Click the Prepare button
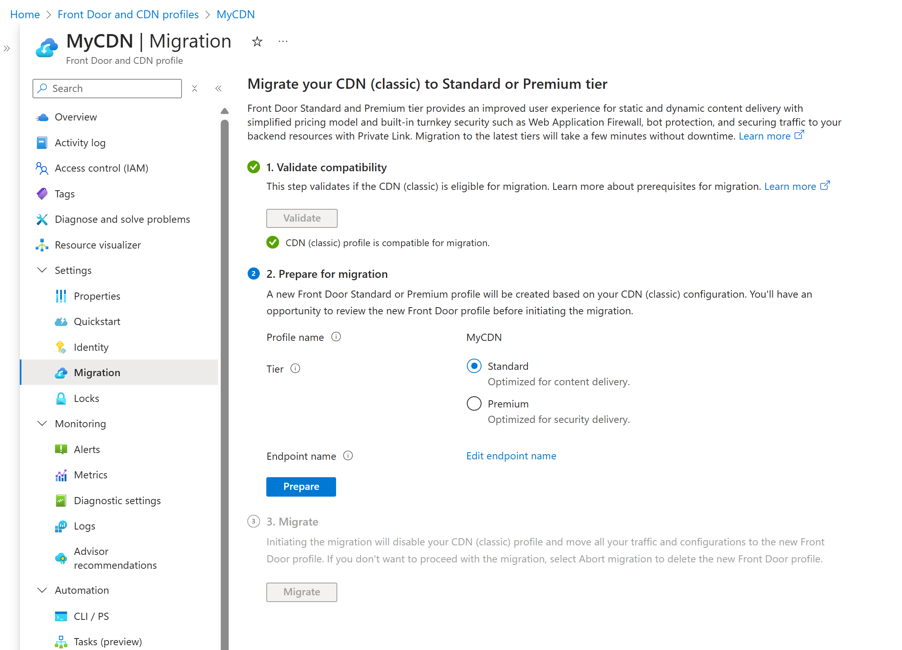 301,486
